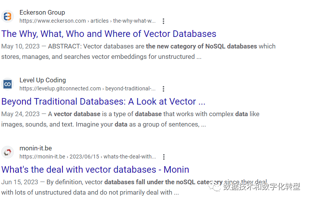Click the monin-it.be site favicon
310x200 pixels.
point(7,152)
